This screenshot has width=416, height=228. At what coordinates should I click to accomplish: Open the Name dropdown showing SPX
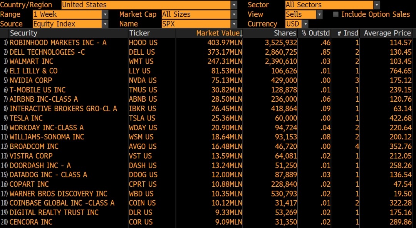pyautogui.click(x=233, y=23)
